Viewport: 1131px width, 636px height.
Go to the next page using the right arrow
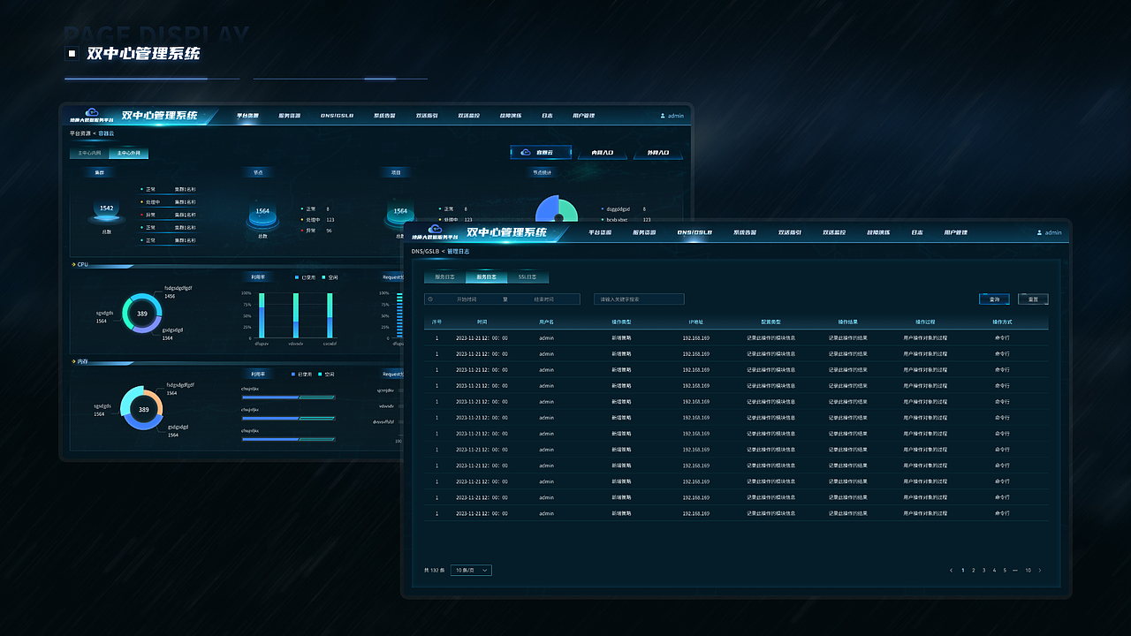click(x=1040, y=570)
